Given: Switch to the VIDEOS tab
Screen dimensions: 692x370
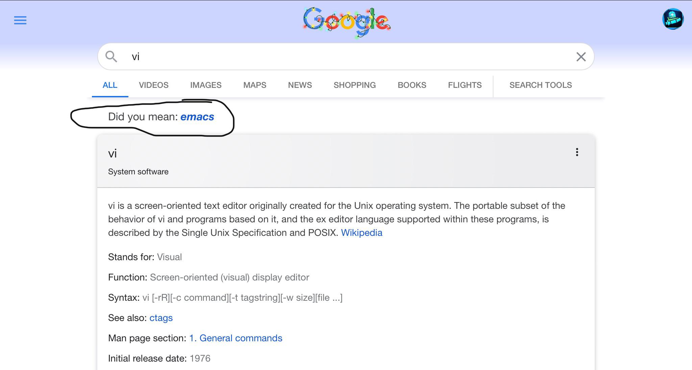Looking at the screenshot, I should coord(153,85).
